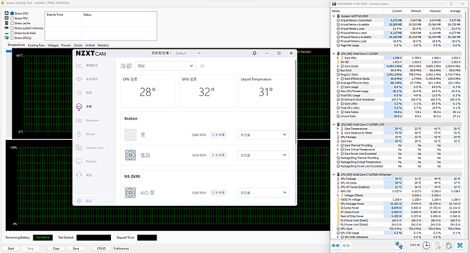
Task: Open HWiNFO sensor settings gear icon
Action: [448, 245]
